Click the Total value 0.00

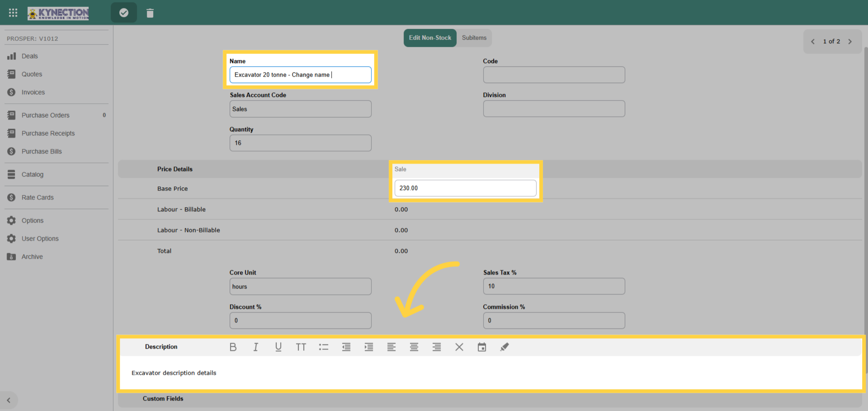tap(401, 251)
